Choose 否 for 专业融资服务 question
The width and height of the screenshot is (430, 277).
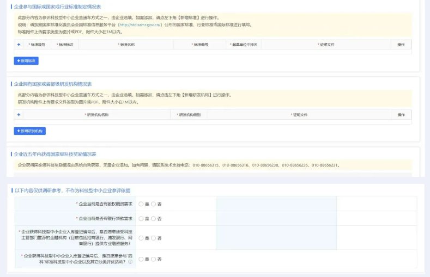(x=154, y=238)
